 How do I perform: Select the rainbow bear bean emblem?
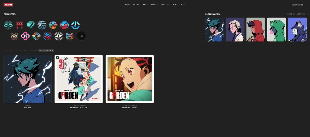[x=70, y=36]
